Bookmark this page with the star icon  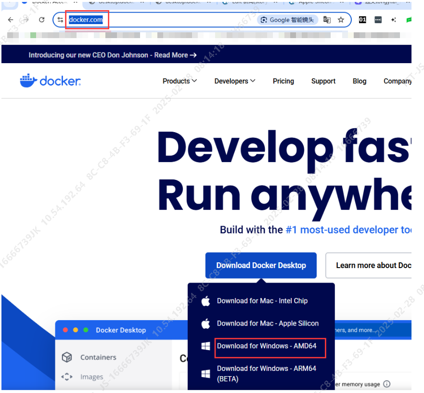click(341, 20)
